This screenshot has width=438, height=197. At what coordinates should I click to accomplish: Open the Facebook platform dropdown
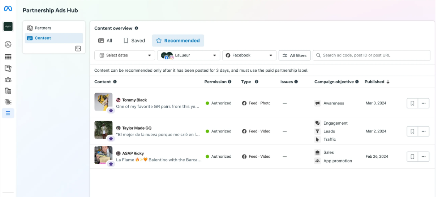pyautogui.click(x=249, y=55)
